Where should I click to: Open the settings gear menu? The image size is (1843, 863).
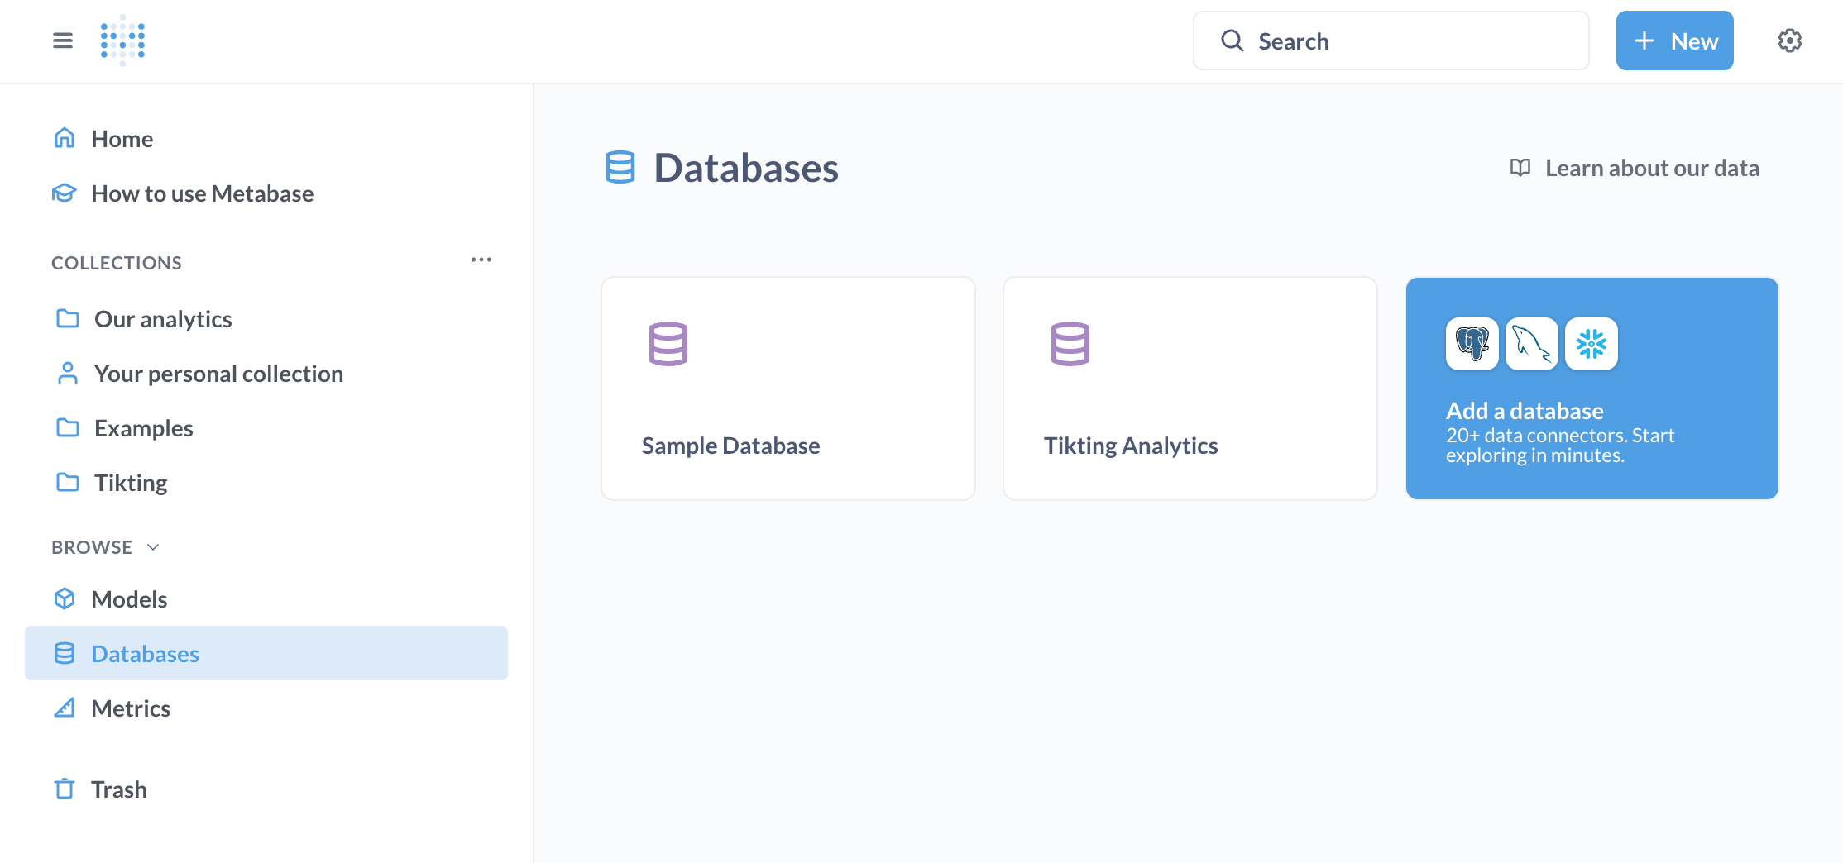tap(1789, 40)
